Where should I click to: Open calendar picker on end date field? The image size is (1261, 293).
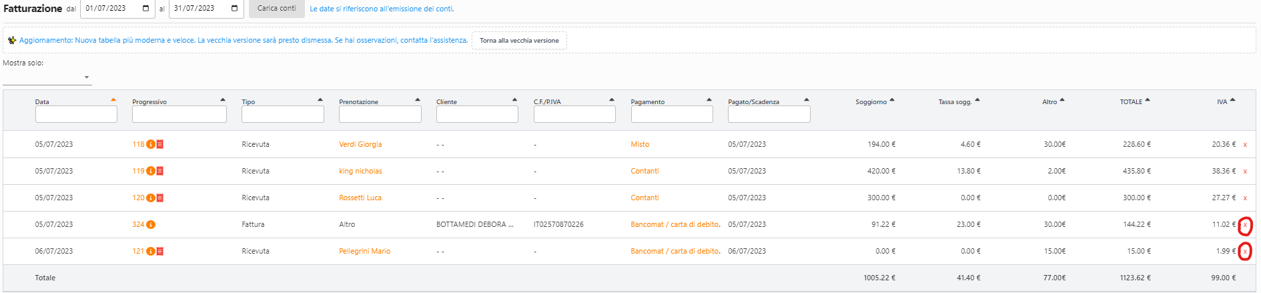(x=234, y=9)
